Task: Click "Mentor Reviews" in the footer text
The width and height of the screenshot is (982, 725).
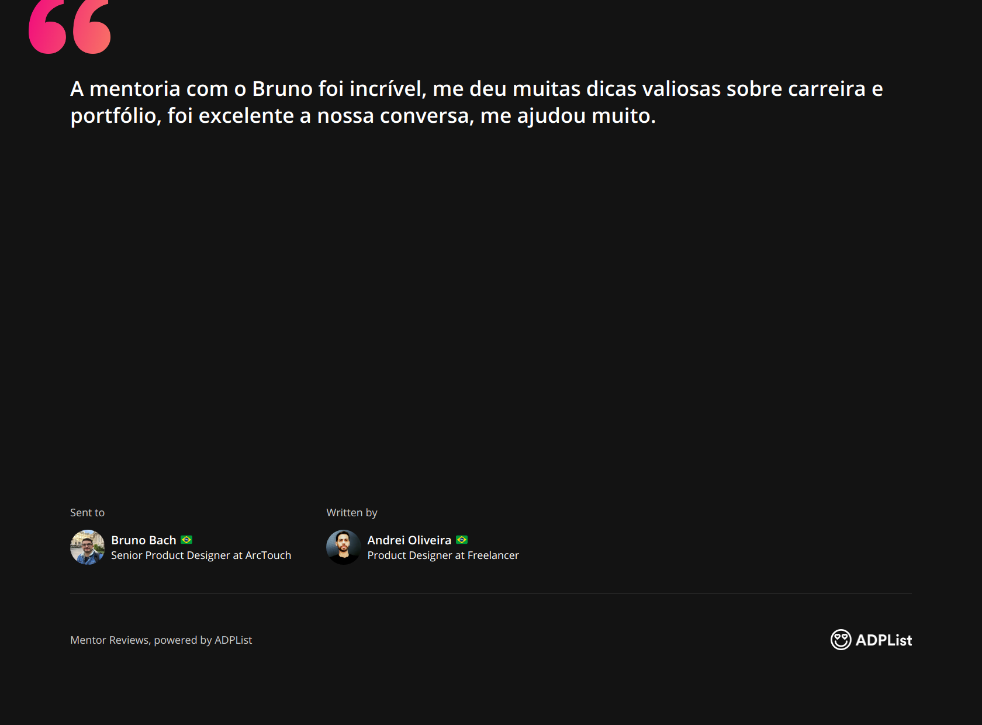Action: [110, 640]
